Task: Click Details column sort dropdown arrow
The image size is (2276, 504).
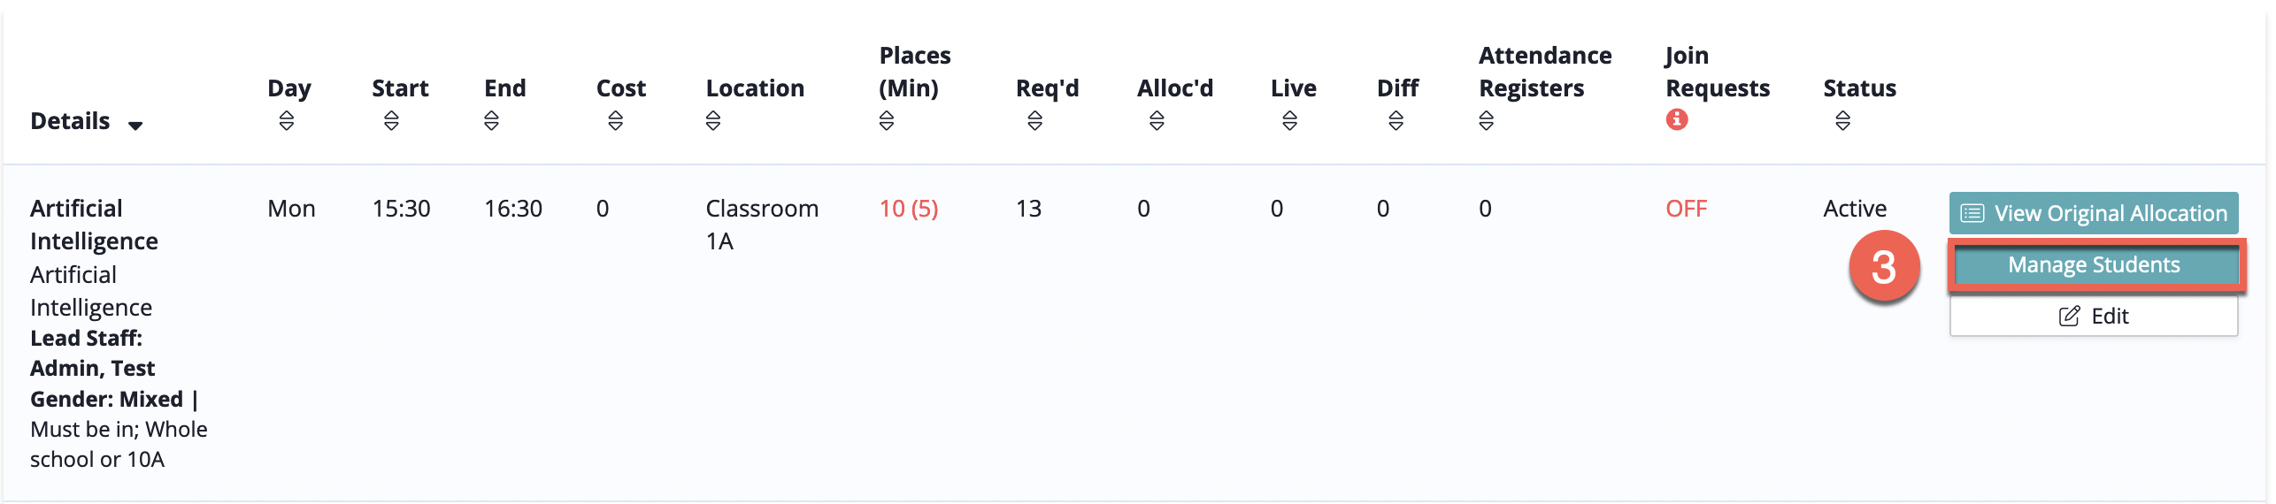Action: point(135,126)
